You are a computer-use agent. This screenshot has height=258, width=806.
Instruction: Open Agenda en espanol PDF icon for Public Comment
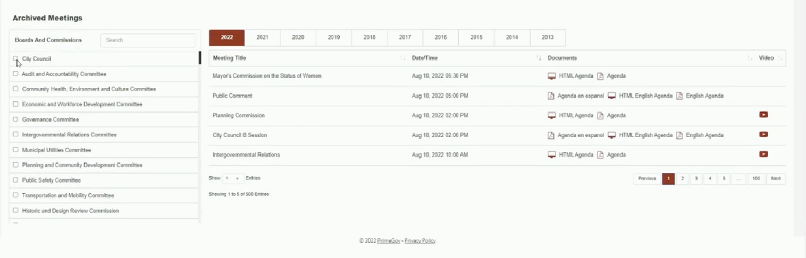551,96
